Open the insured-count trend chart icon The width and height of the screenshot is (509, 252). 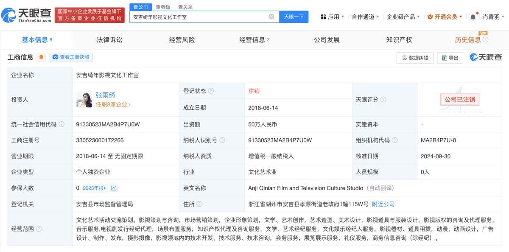click(114, 188)
